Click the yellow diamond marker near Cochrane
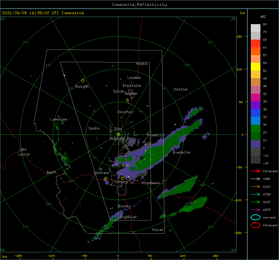Image resolution: width=279 pixels, height=260 pixels. 106,179
